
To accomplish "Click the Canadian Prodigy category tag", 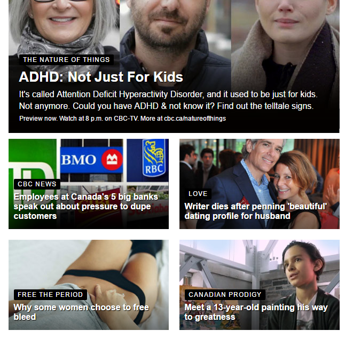I will tap(225, 294).
